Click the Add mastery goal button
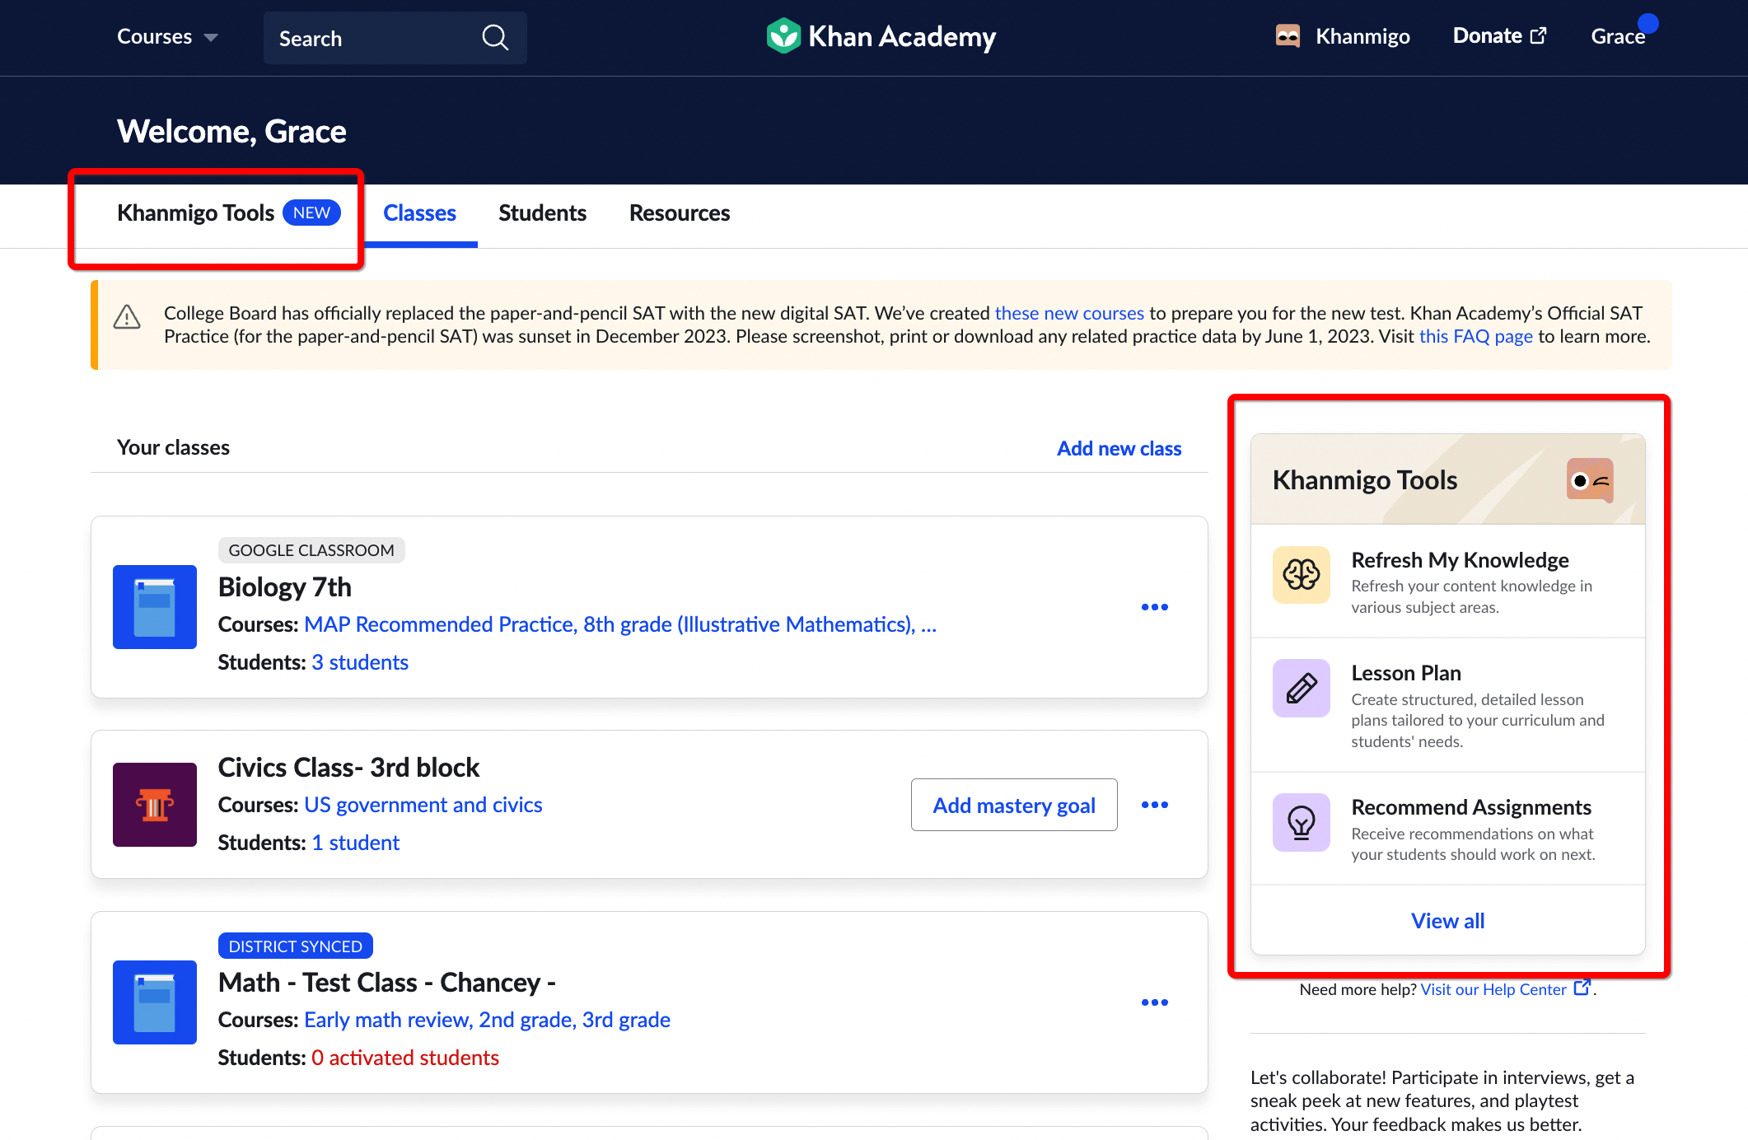 (1014, 805)
